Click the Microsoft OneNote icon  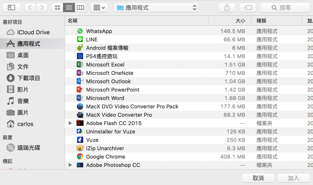80,73
